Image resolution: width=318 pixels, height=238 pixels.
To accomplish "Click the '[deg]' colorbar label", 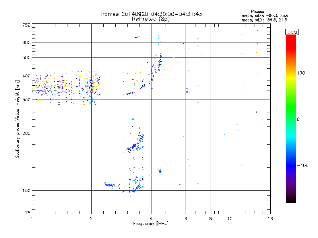I will click(x=292, y=32).
